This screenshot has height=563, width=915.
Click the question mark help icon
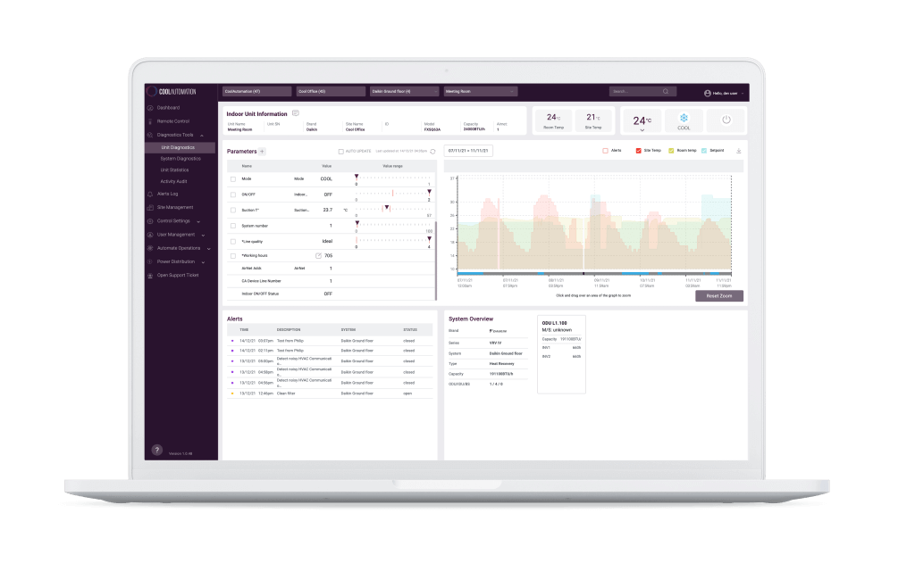coord(156,450)
